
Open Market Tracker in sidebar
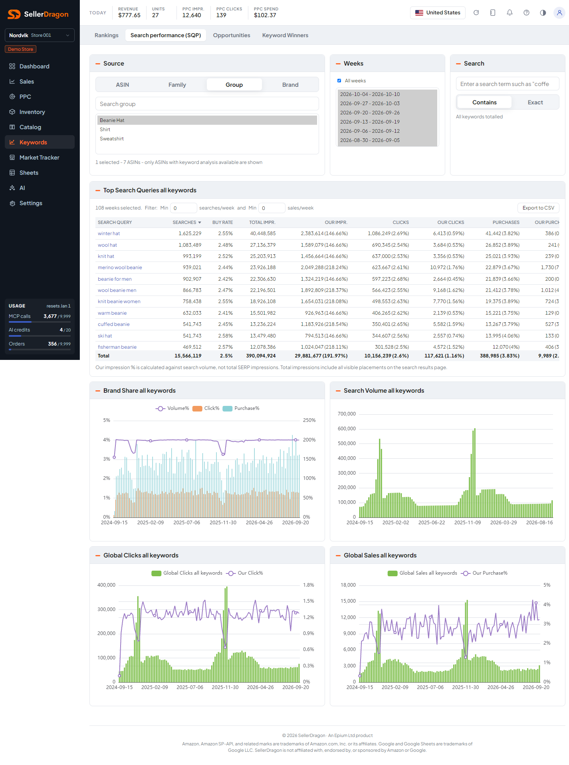click(40, 158)
